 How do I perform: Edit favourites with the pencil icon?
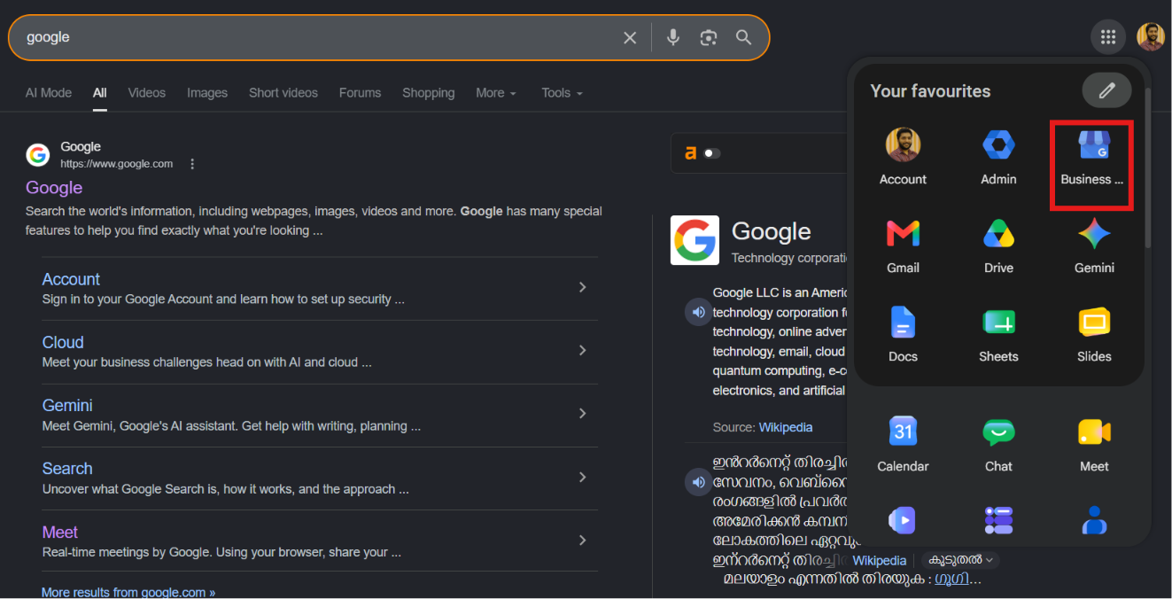coord(1106,90)
